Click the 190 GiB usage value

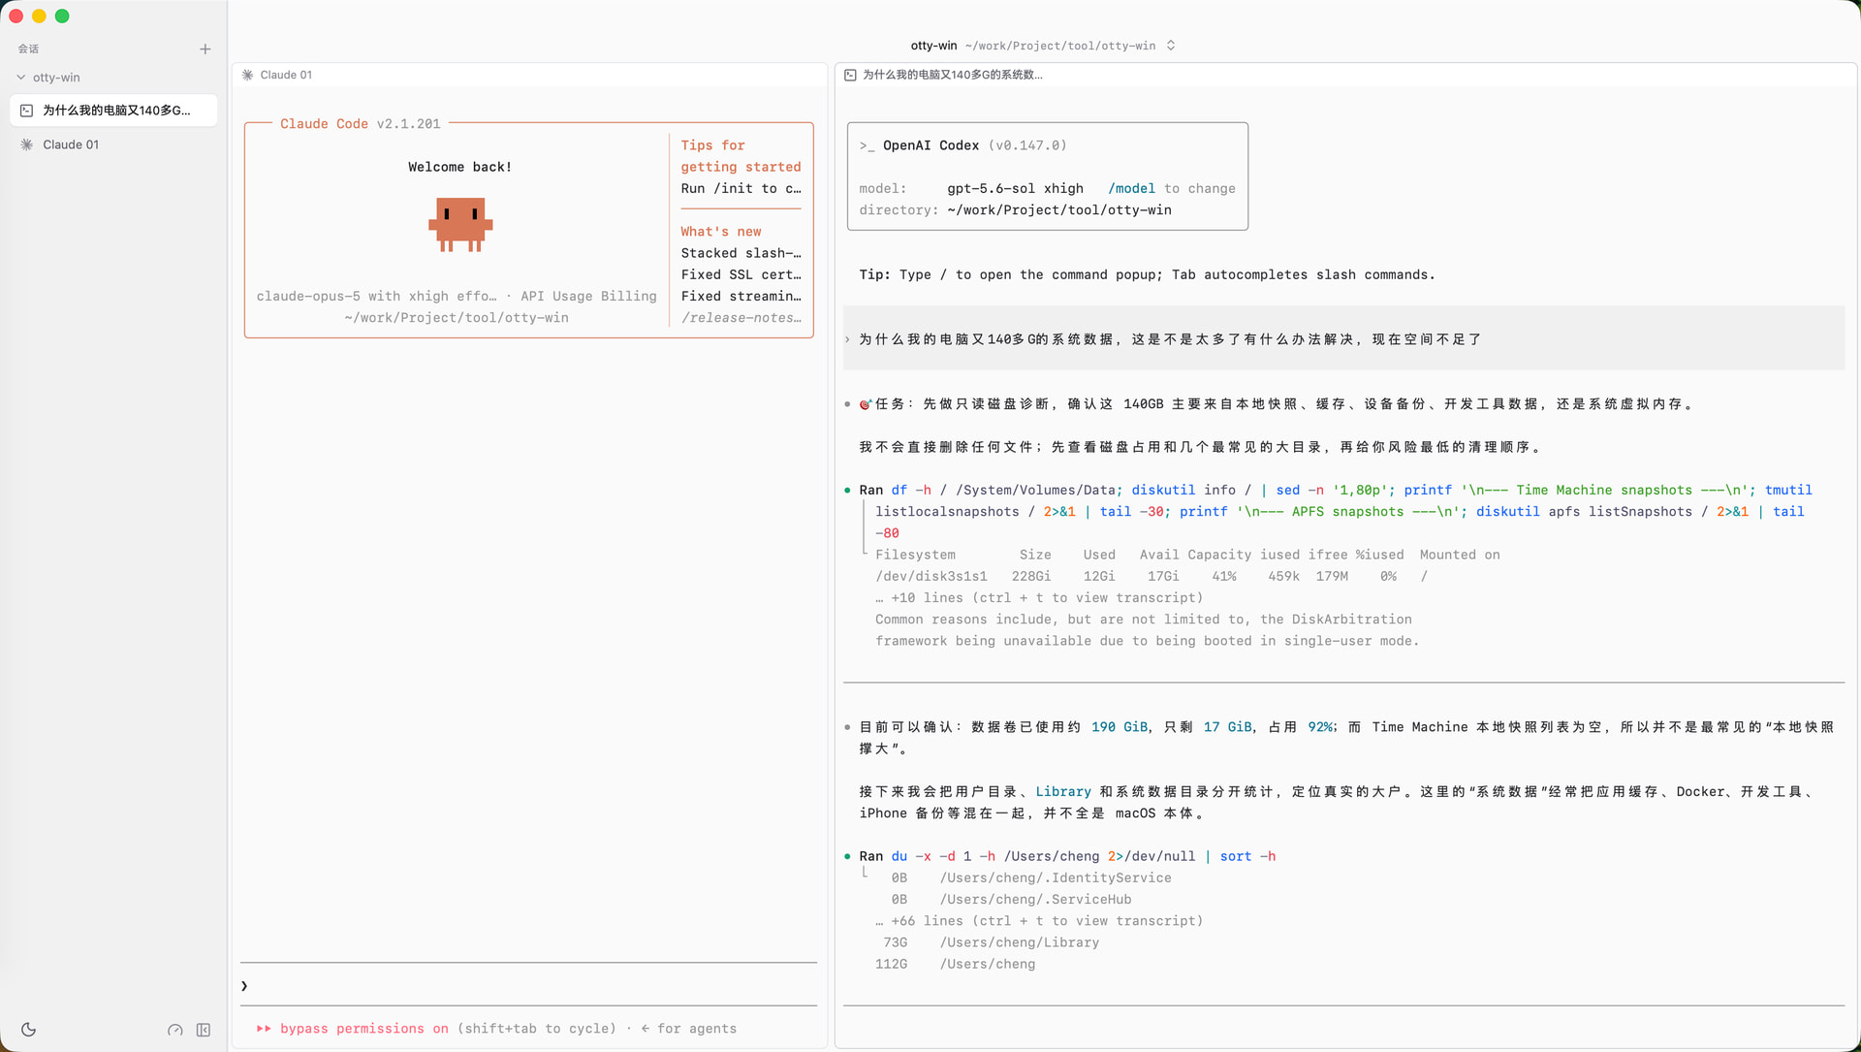1120,727
